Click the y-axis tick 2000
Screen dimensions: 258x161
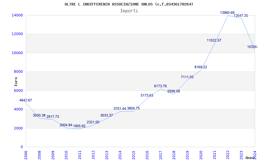[x=18, y=128]
